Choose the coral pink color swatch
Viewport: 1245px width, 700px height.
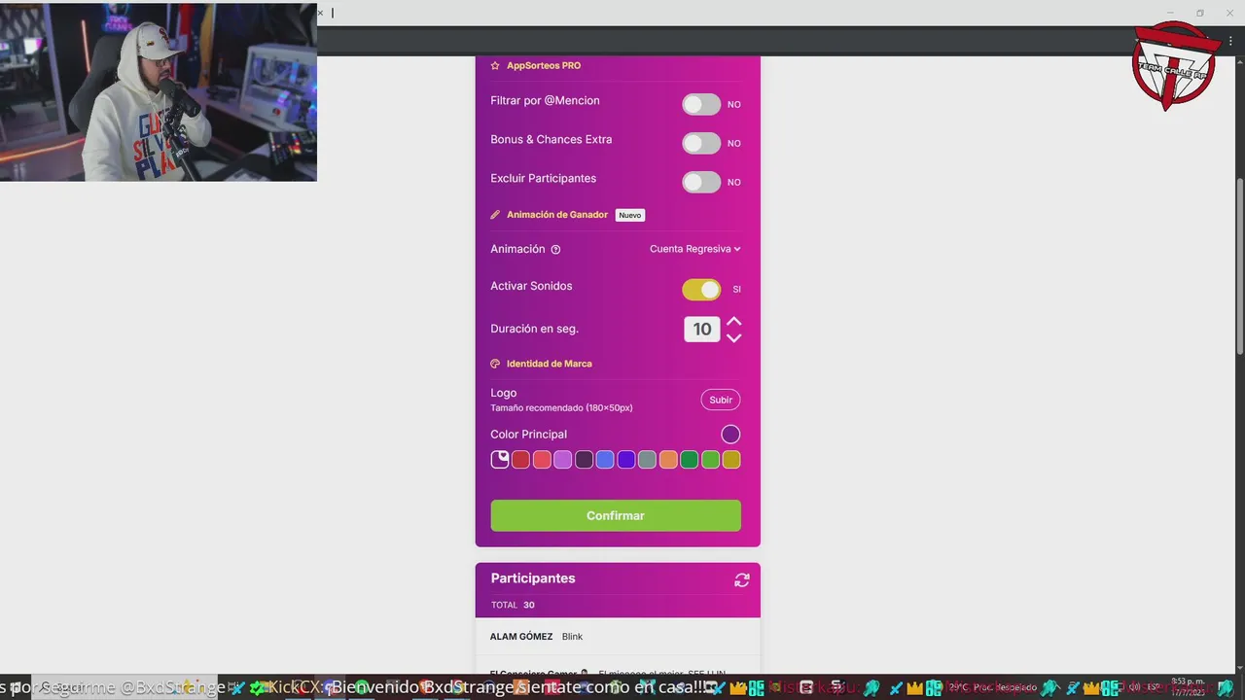(542, 459)
